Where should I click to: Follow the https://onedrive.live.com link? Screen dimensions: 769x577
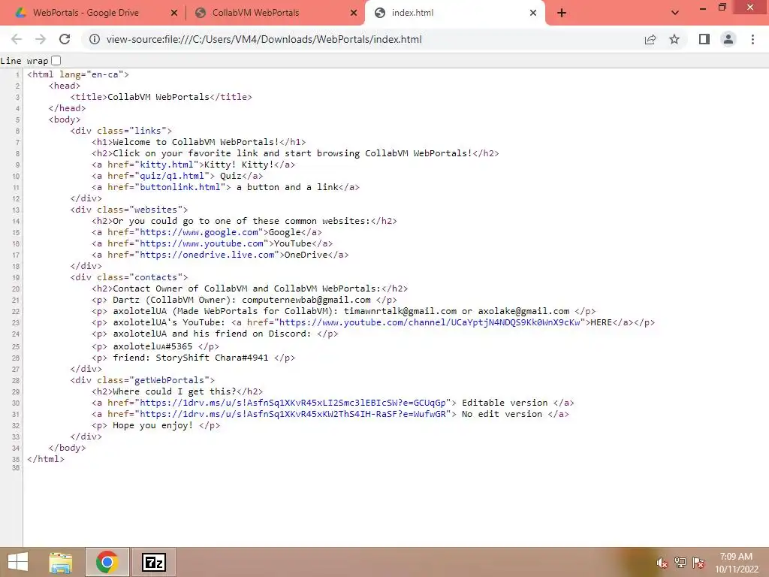(x=207, y=255)
